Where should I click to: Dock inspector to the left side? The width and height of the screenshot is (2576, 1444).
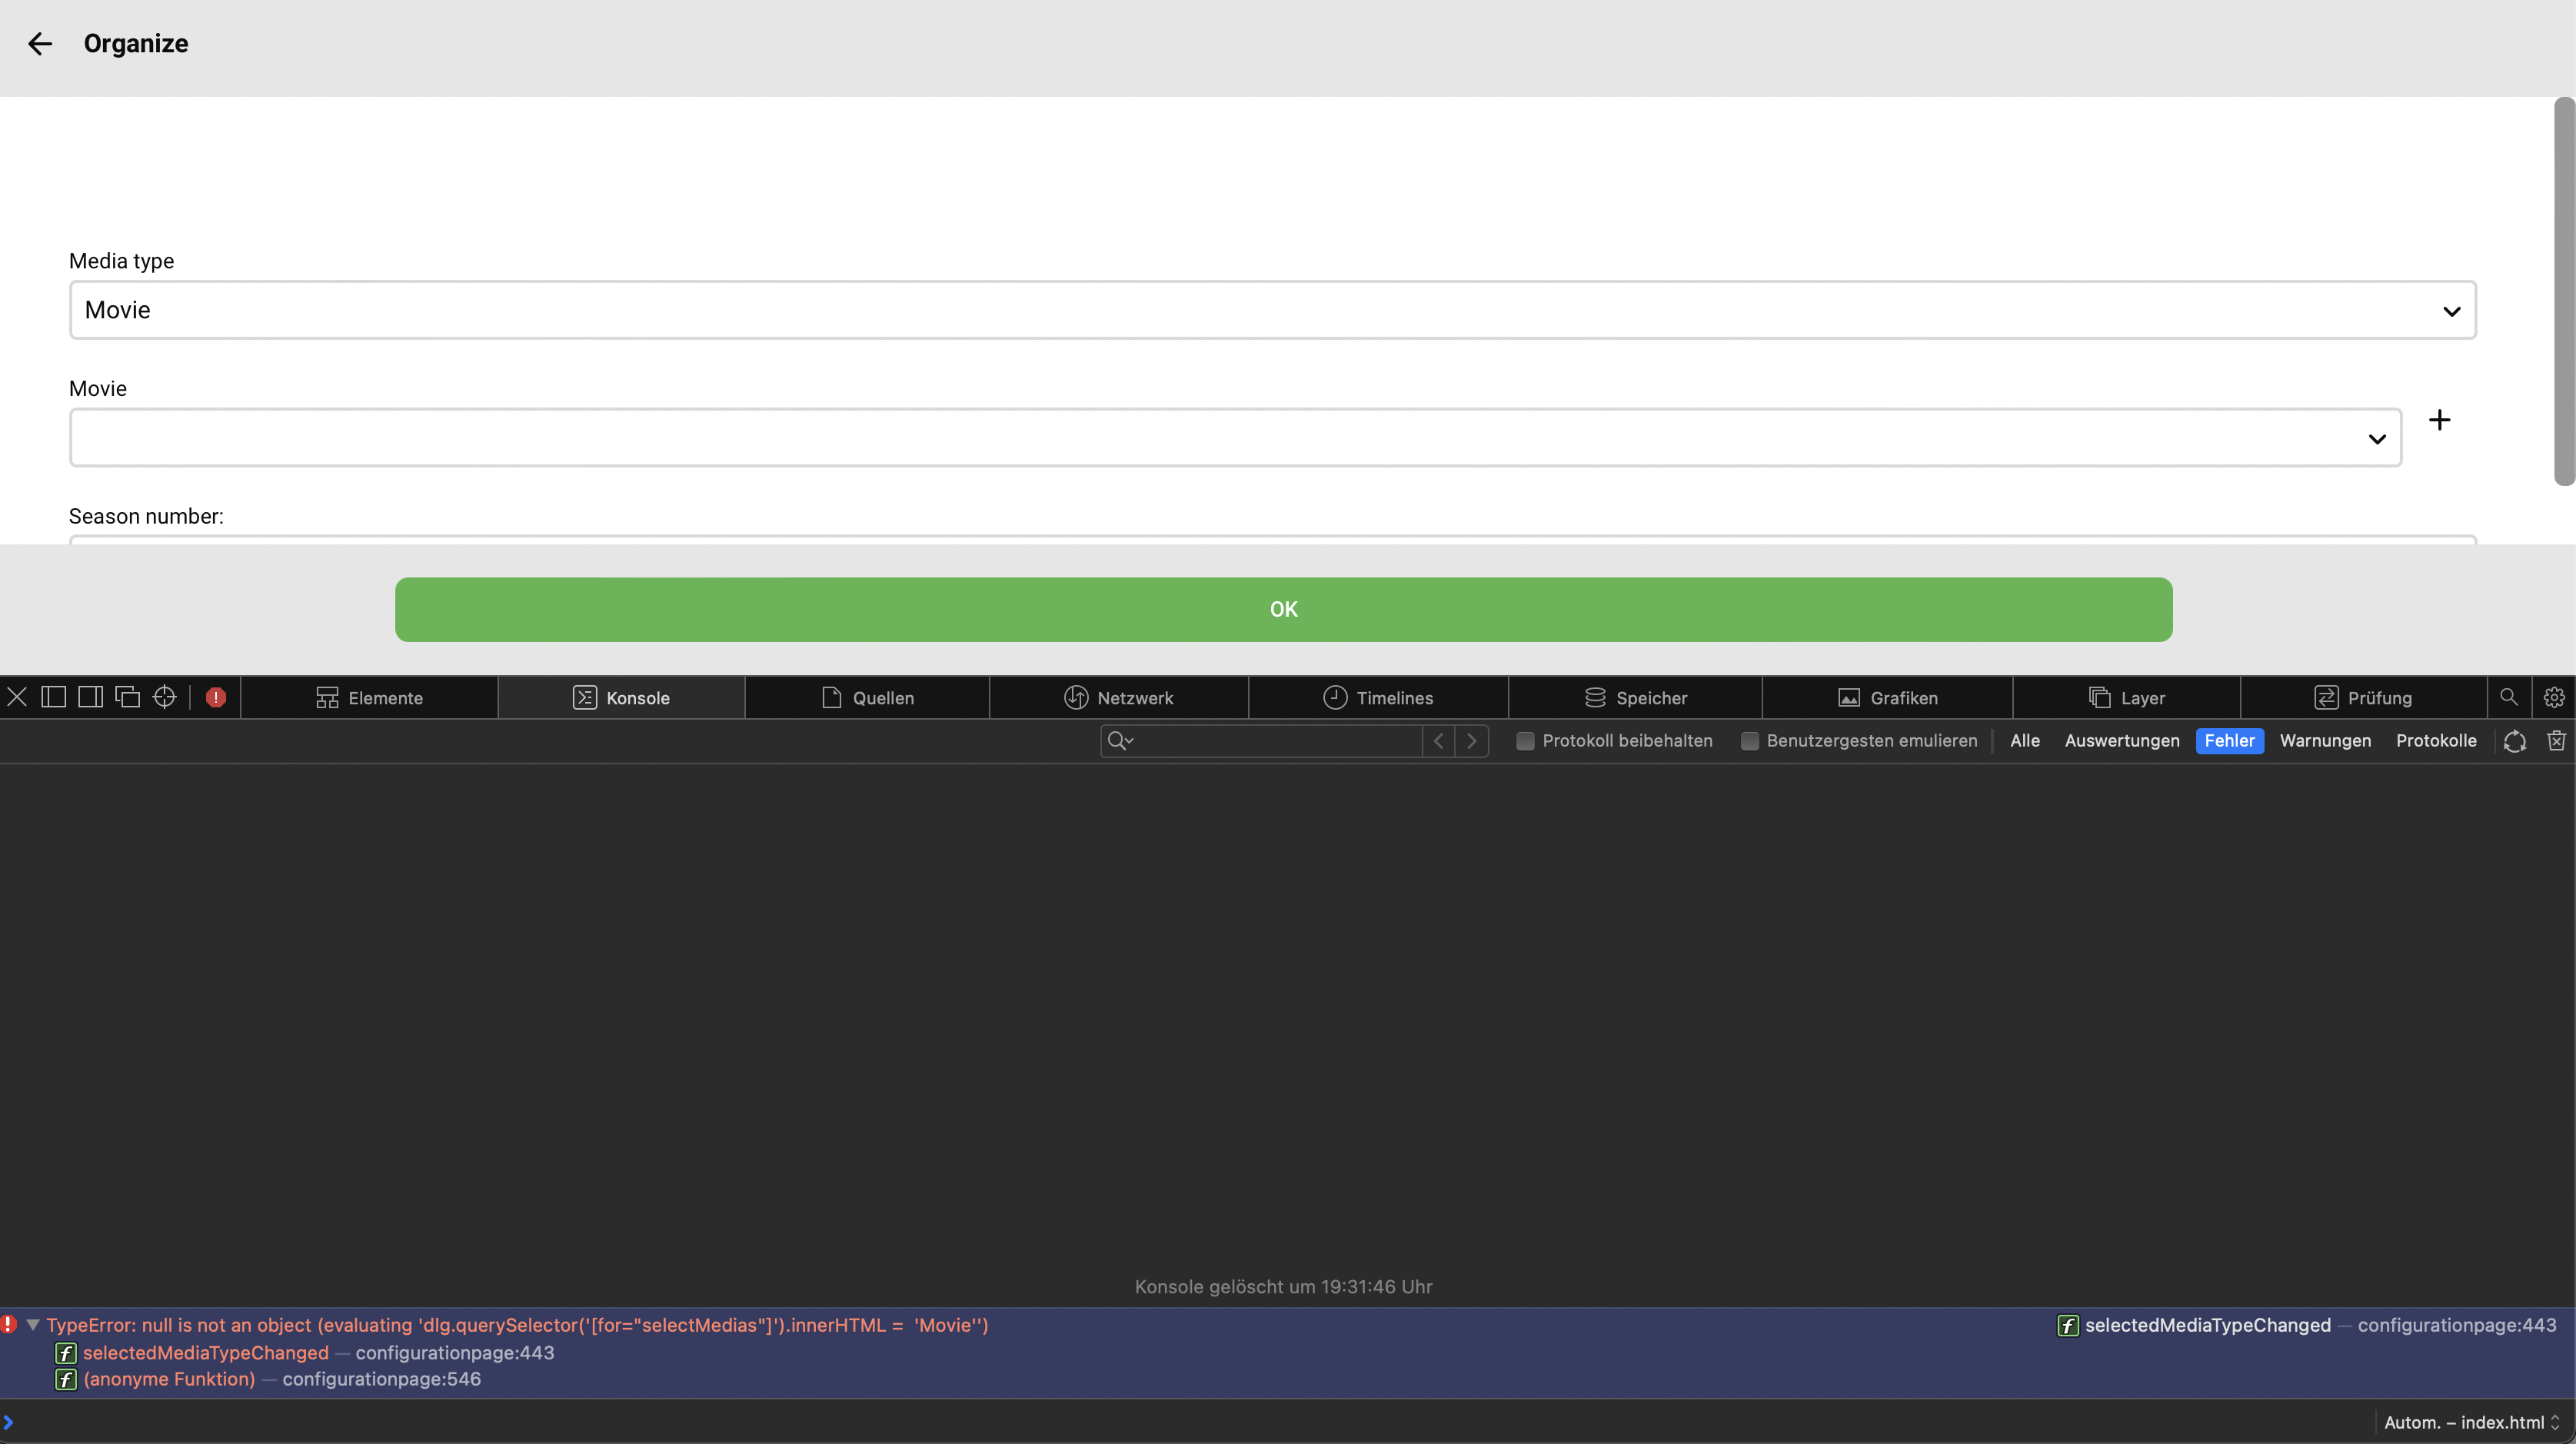(54, 697)
